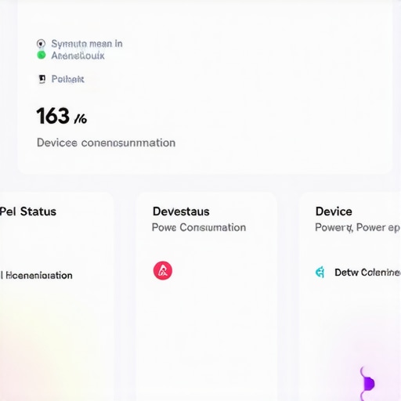The image size is (401, 401).
Task: Click the 'Powe Consumation' subtitle
Action: coord(199,227)
